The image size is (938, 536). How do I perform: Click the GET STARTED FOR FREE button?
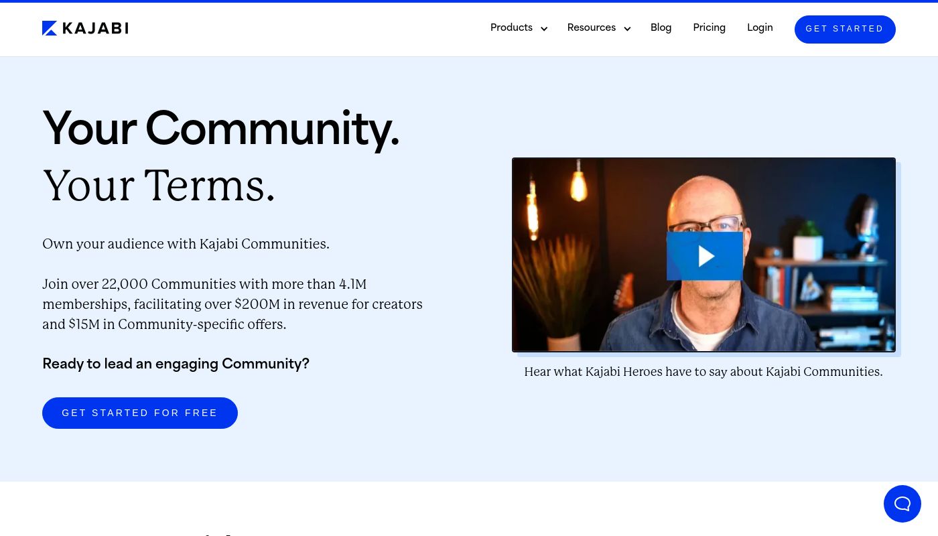[x=140, y=413]
